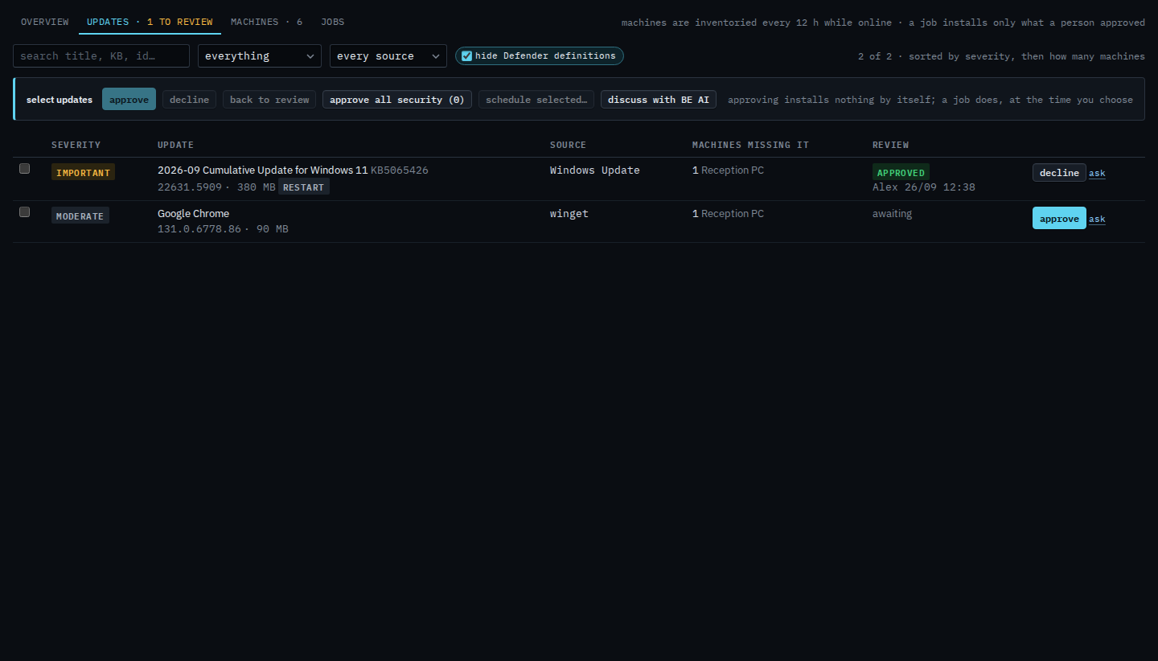
Task: Click the RESTART tag
Action: point(304,187)
